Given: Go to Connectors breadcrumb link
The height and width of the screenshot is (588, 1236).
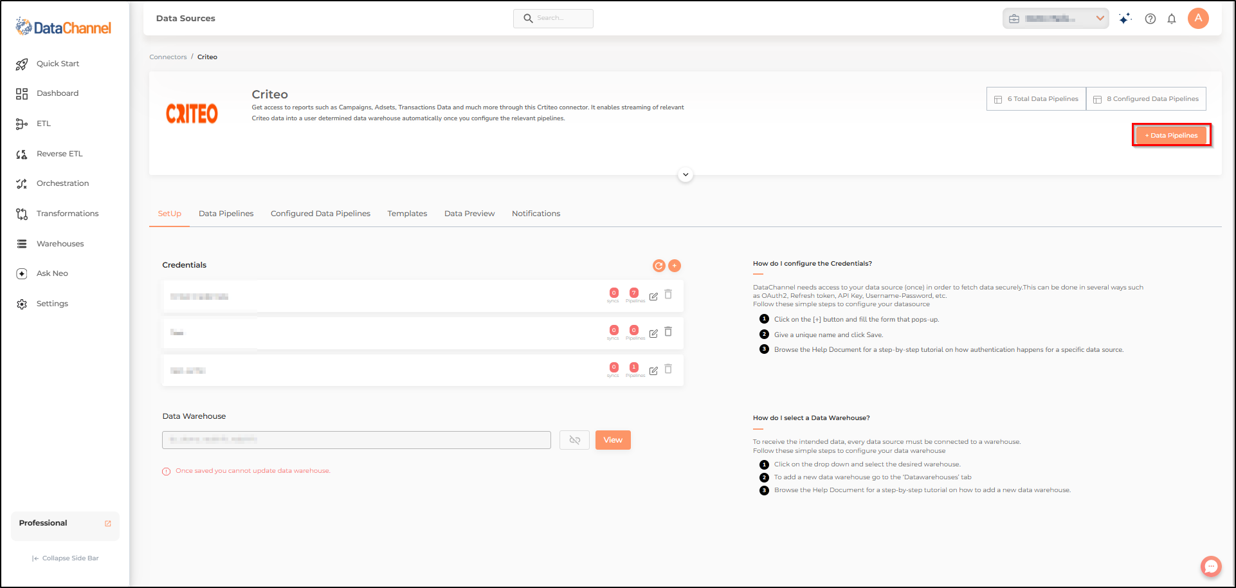Looking at the screenshot, I should coord(168,57).
